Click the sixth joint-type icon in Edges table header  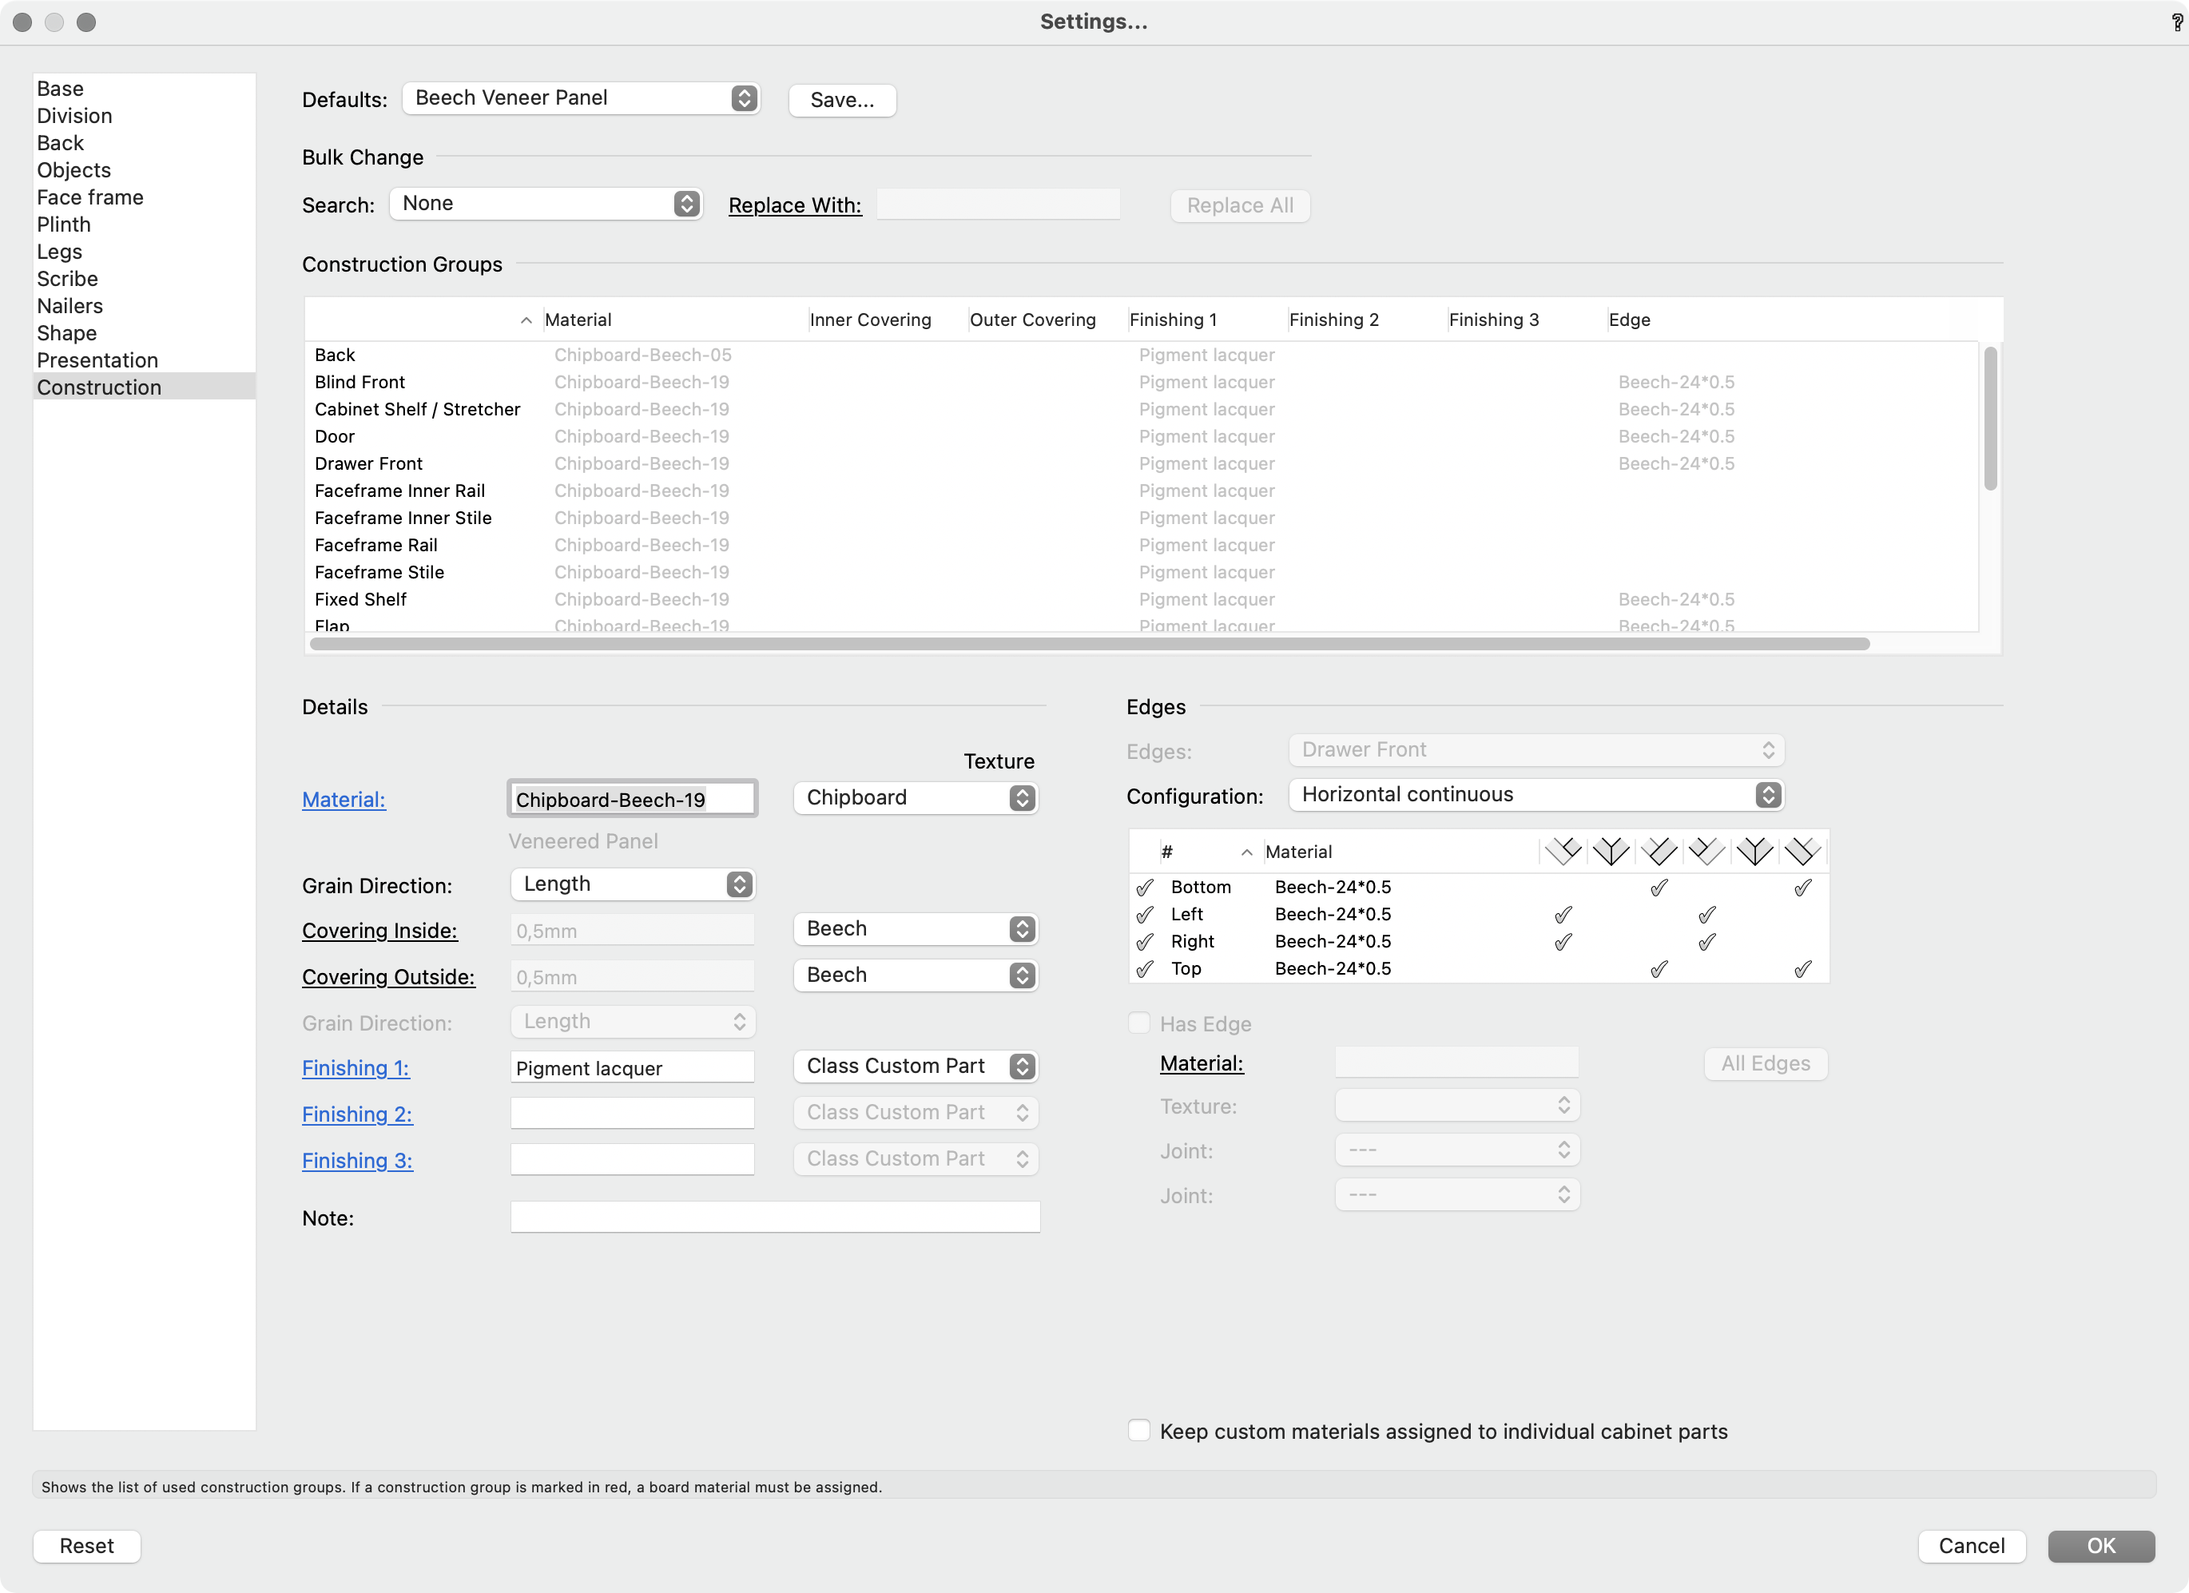pyautogui.click(x=1802, y=851)
